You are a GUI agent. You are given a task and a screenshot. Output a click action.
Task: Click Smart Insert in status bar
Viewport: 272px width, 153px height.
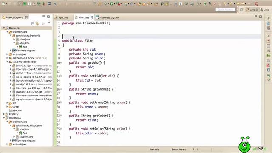(178, 149)
